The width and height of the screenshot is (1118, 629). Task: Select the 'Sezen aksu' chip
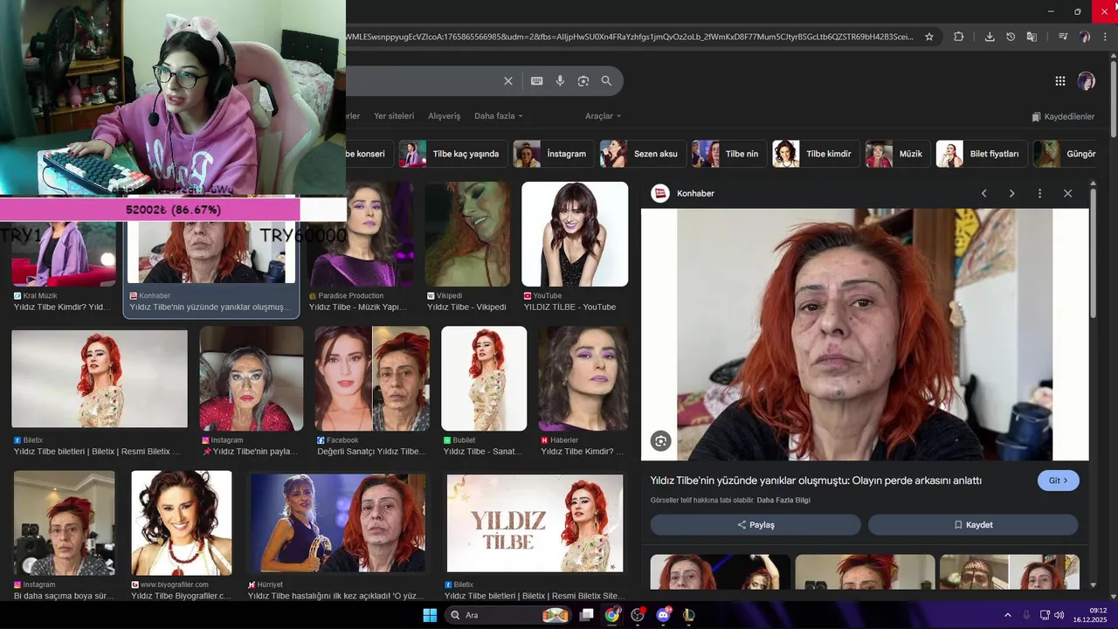(x=642, y=154)
